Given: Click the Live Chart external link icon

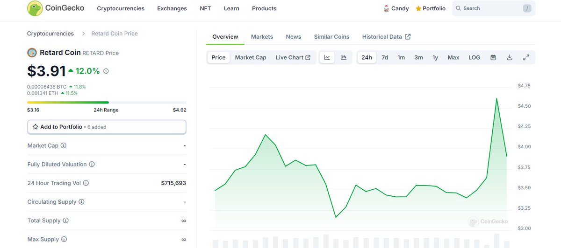Looking at the screenshot, I should click(x=308, y=57).
